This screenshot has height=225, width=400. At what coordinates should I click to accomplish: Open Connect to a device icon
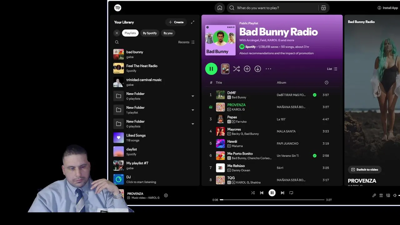coord(388,196)
